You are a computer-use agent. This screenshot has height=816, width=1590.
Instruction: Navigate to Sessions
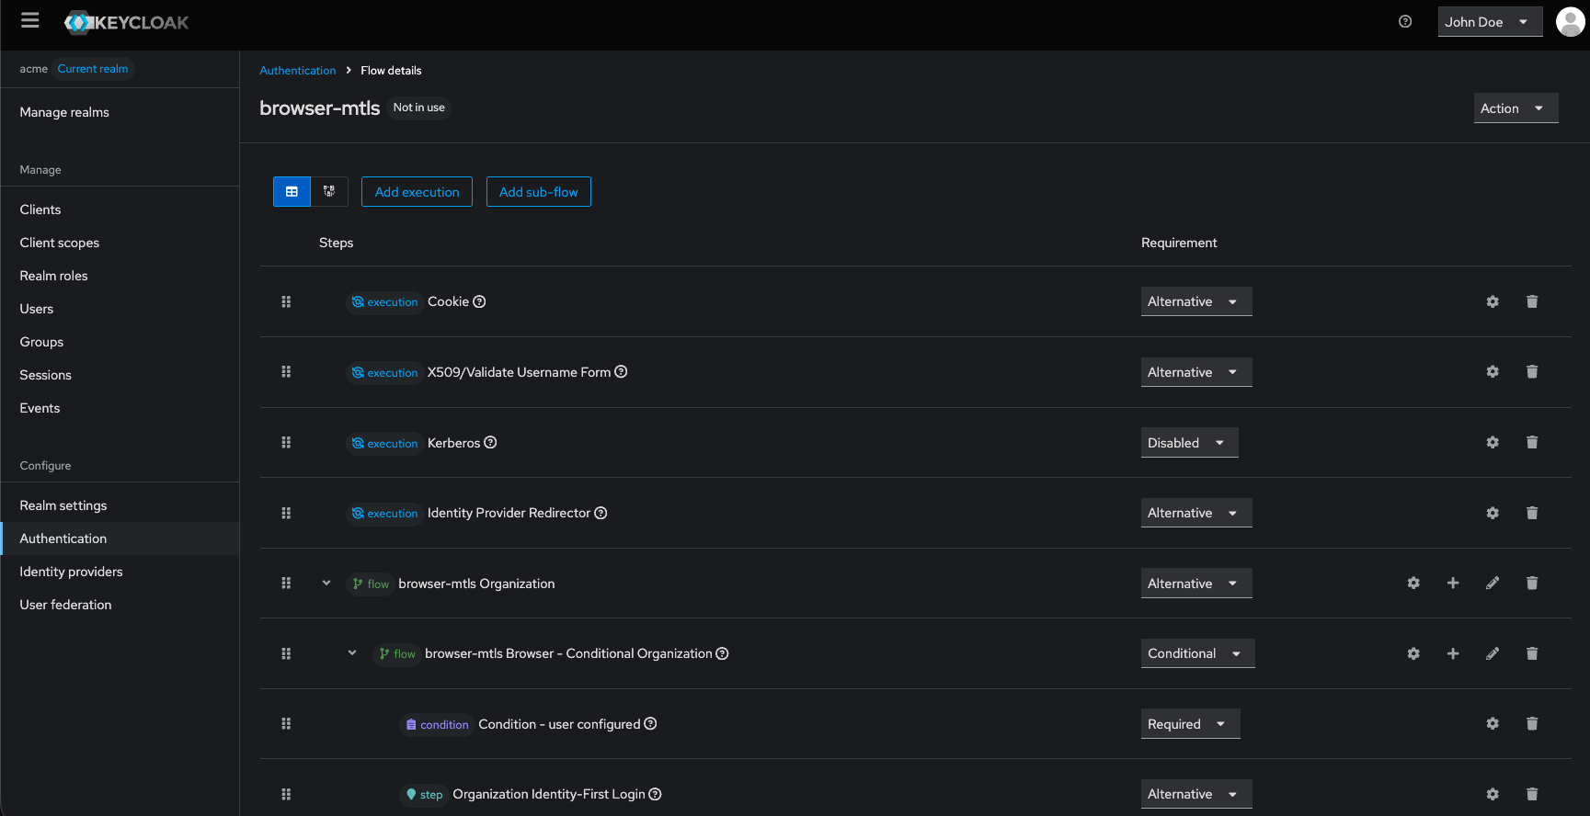click(x=46, y=375)
